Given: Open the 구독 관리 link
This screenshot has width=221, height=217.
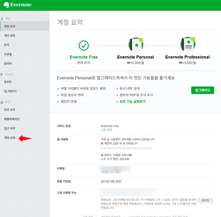Looking at the screenshot, I should [106, 130].
